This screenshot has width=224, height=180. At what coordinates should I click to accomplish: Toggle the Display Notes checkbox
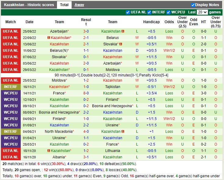pyautogui.click(x=193, y=5)
